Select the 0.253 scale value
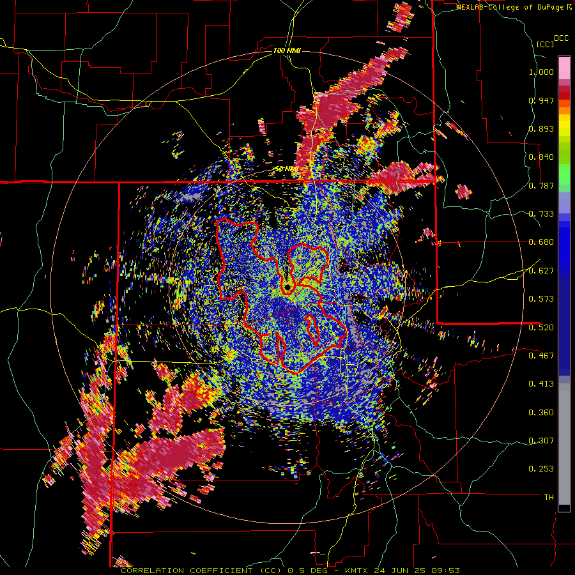Viewport: 575px width, 575px height. [x=541, y=469]
